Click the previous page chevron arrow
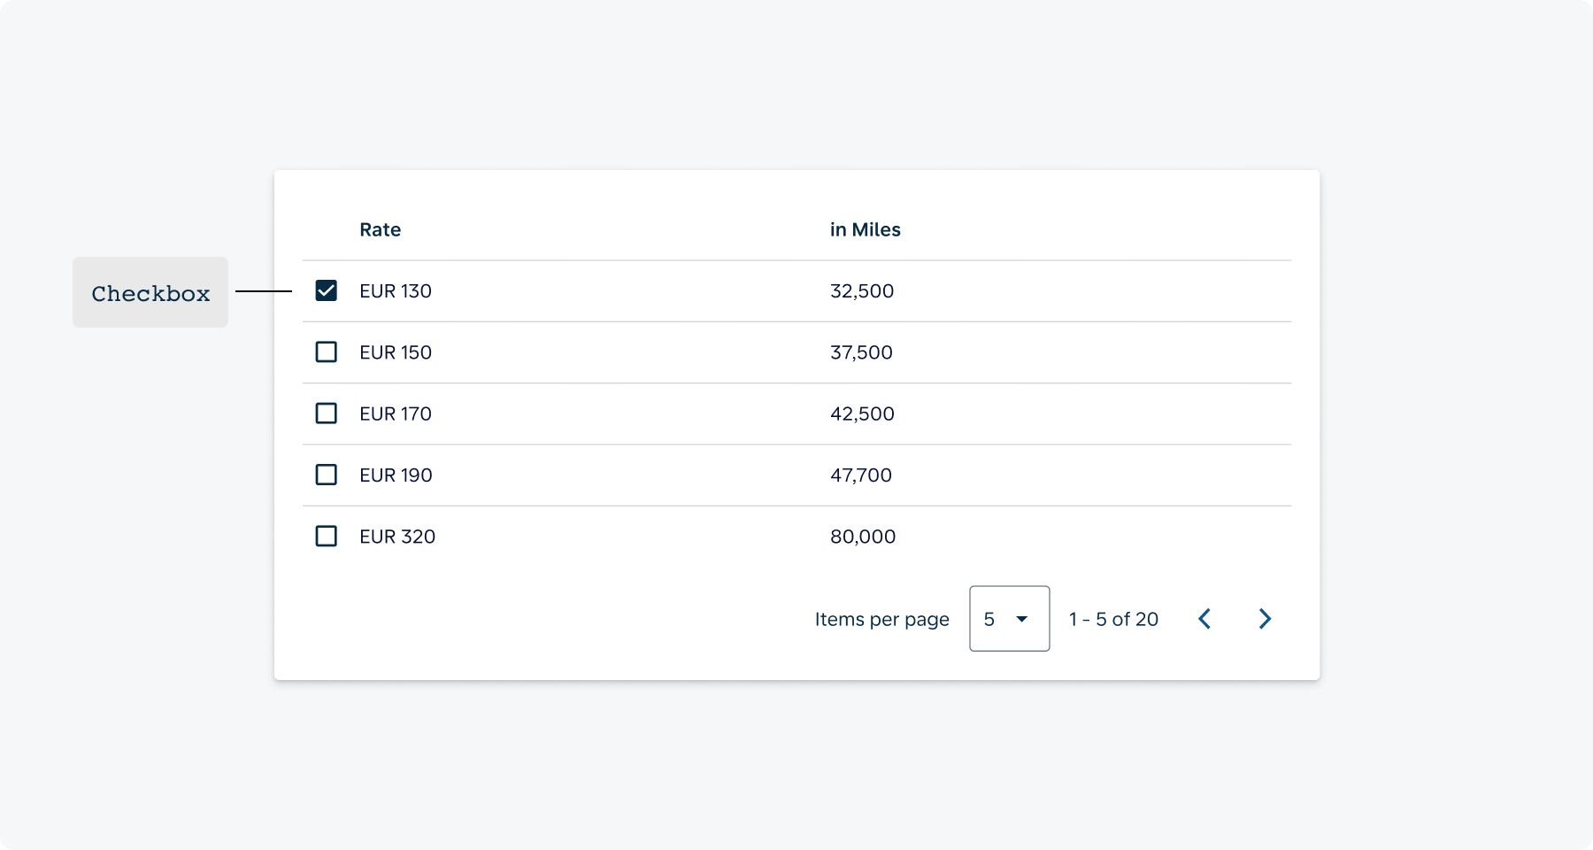Viewport: 1593px width, 850px height. coord(1204,619)
